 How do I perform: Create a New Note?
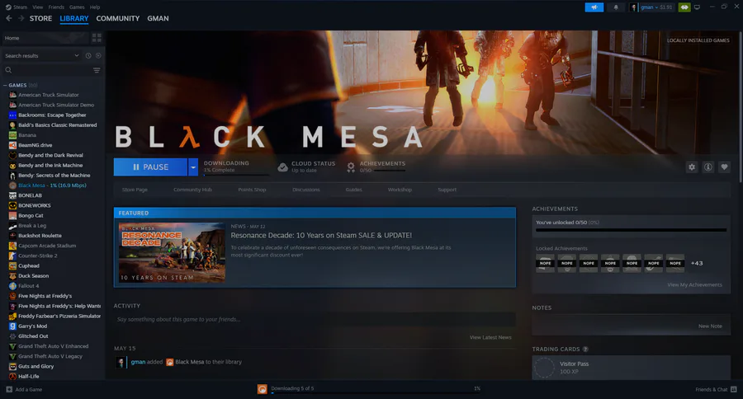pyautogui.click(x=710, y=326)
